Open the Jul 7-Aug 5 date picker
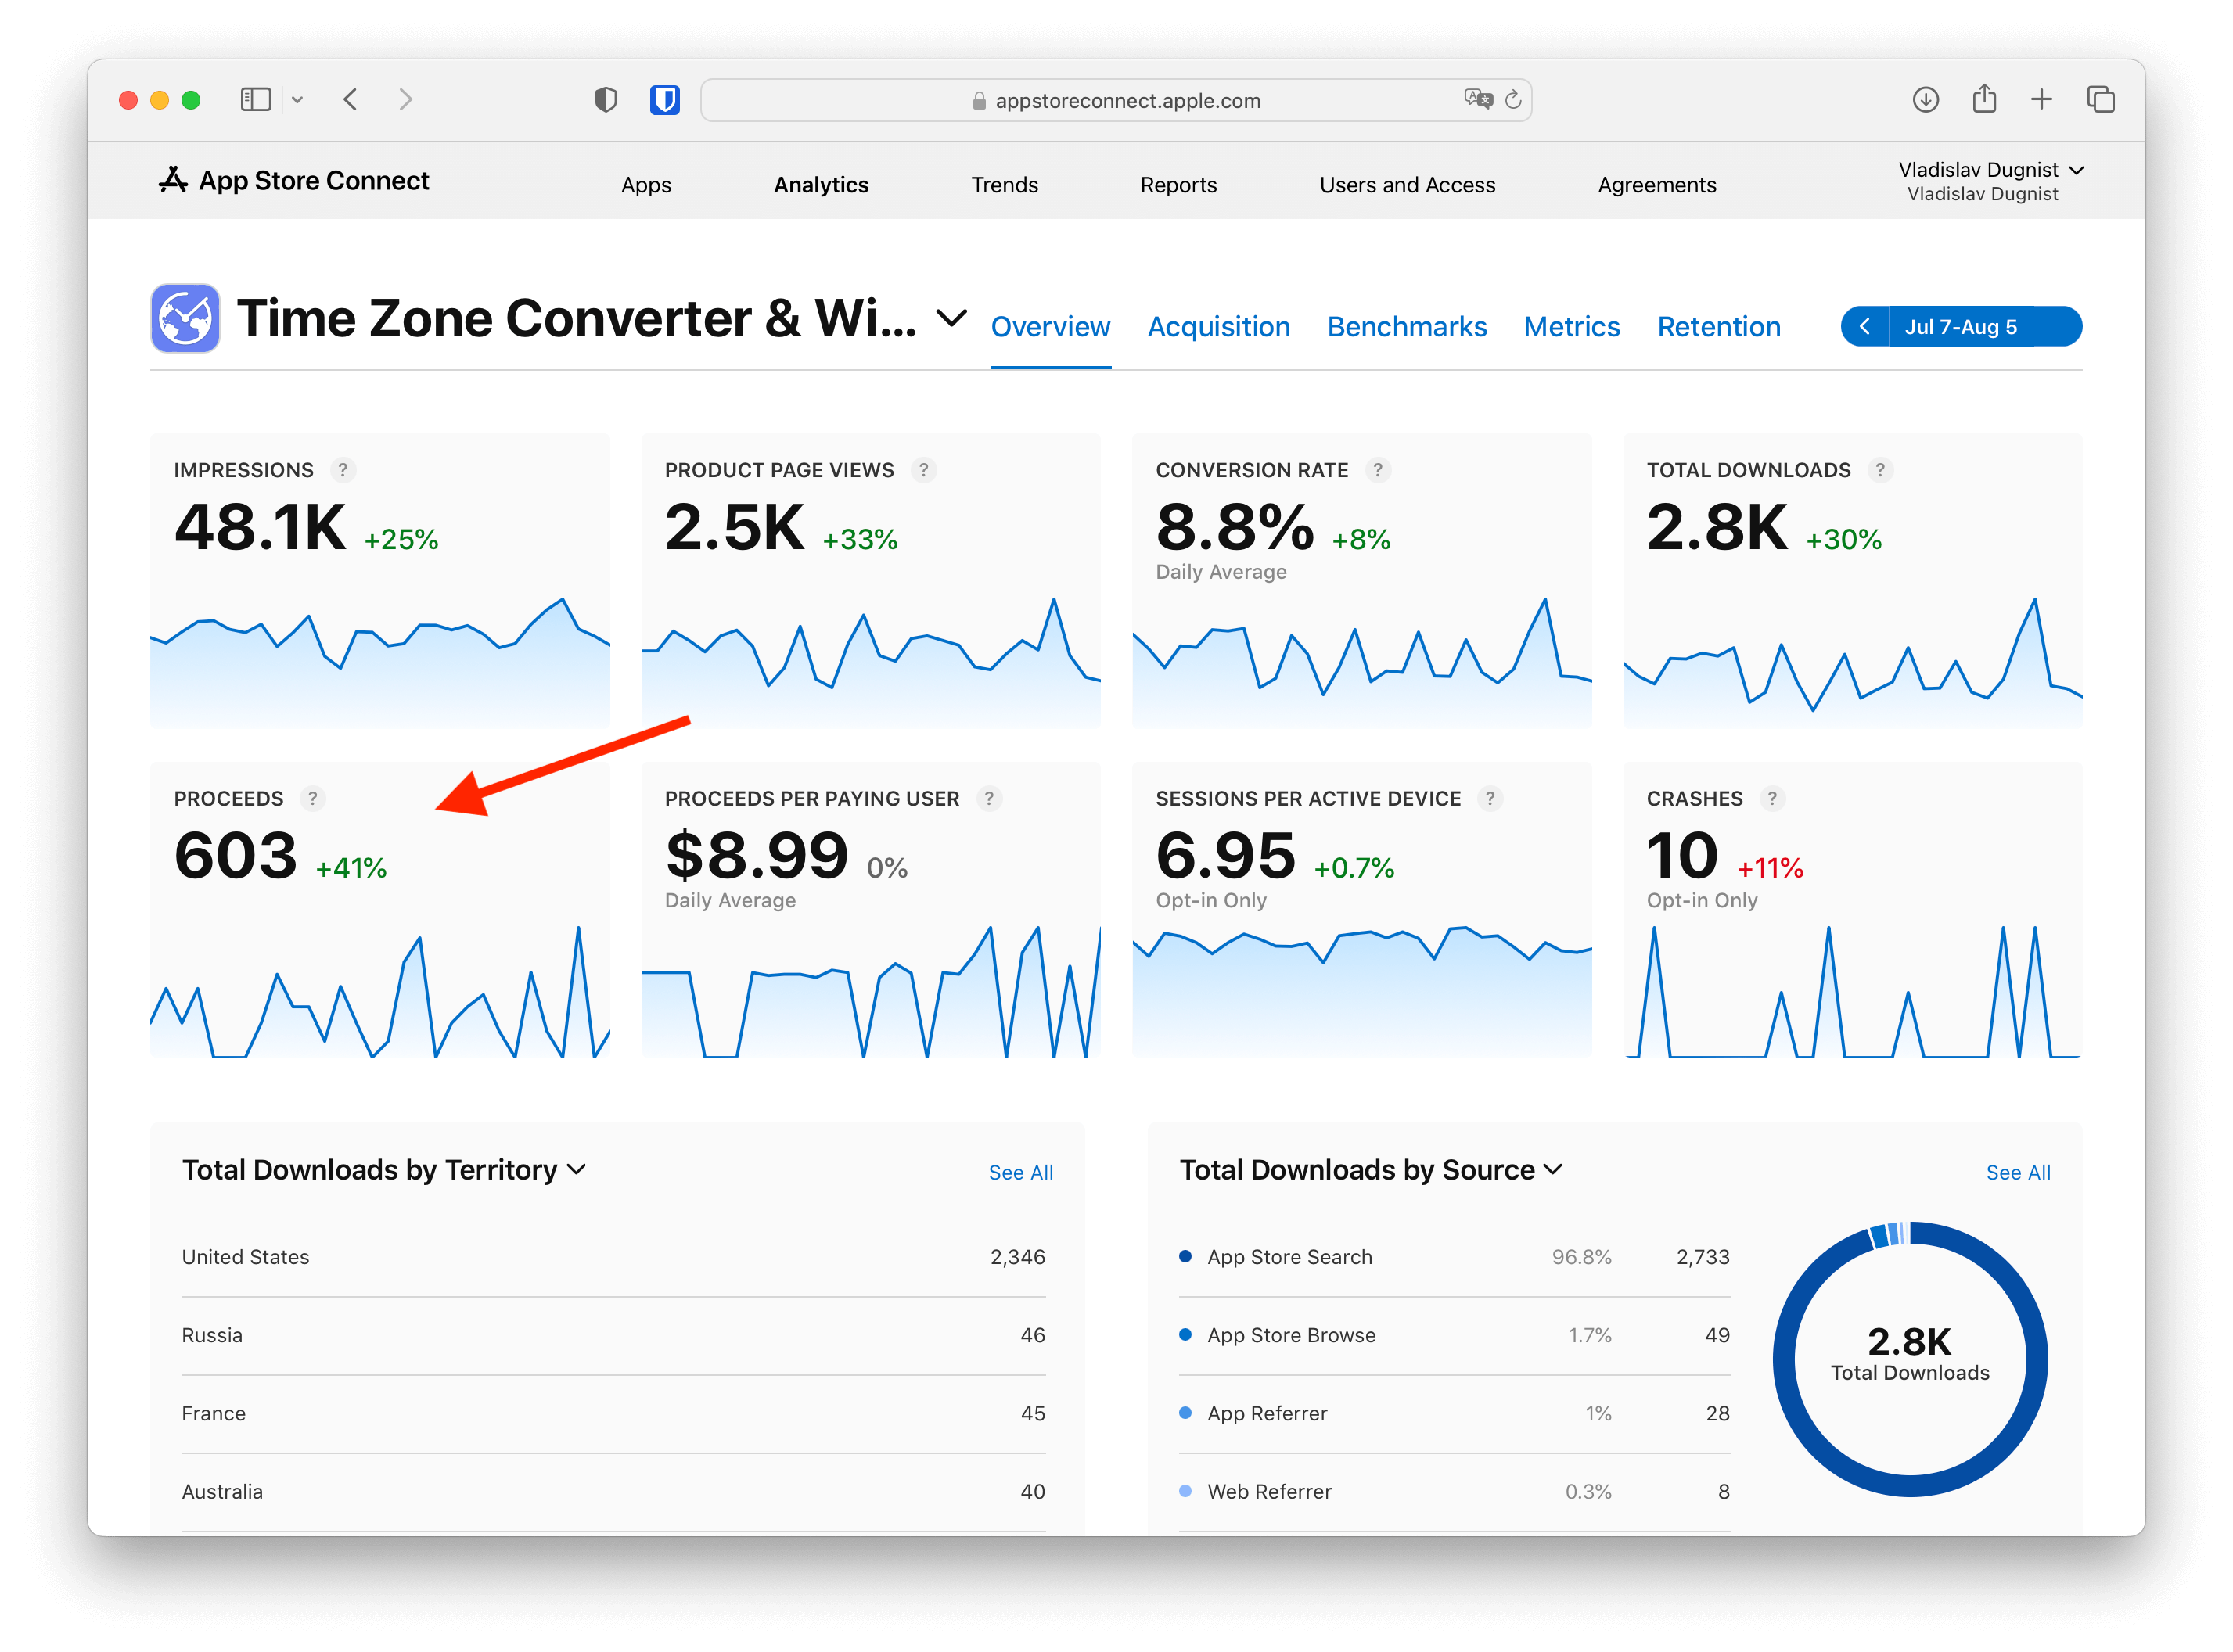 [x=1984, y=327]
